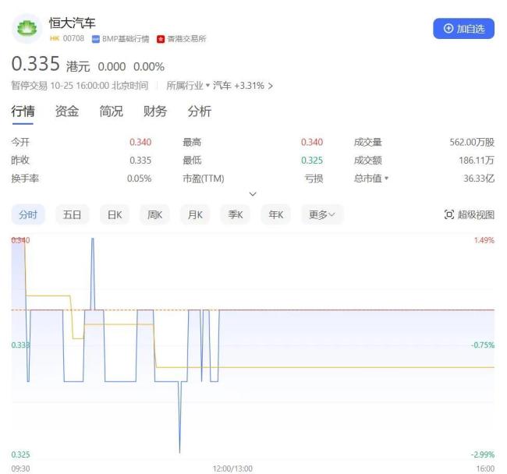Expand more quote details with the chevron

click(x=253, y=194)
